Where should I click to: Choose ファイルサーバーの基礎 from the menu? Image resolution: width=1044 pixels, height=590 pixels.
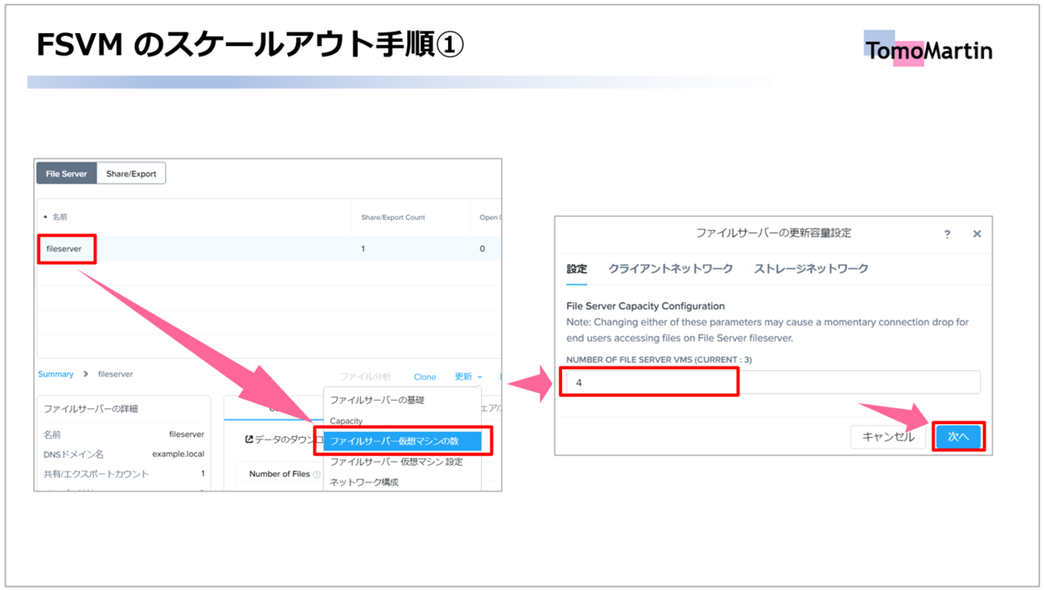(377, 401)
